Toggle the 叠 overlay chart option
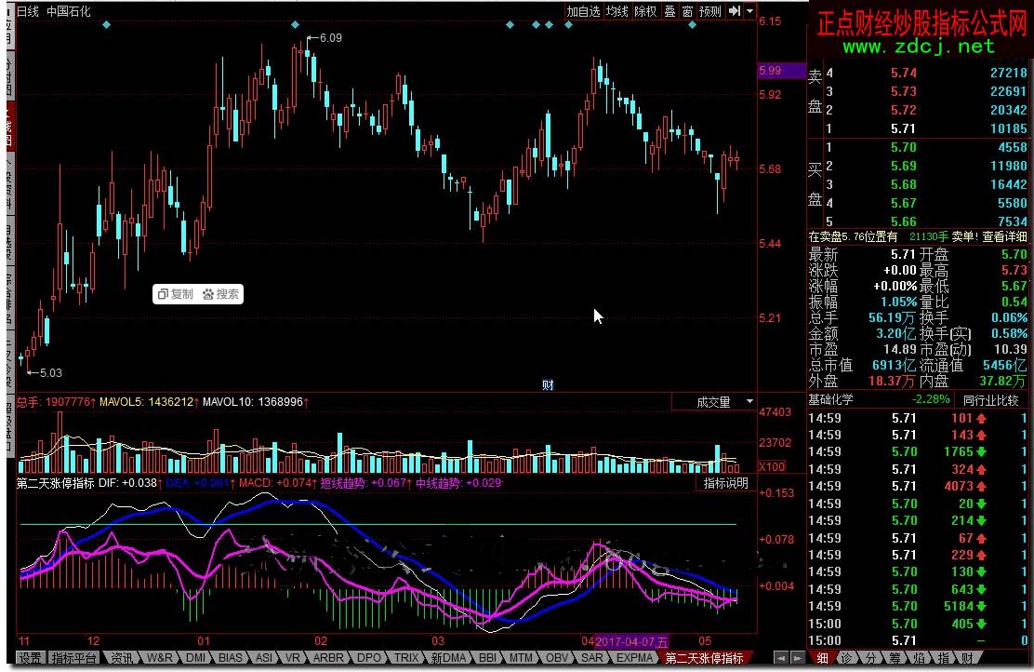1034x672 pixels. [x=669, y=11]
